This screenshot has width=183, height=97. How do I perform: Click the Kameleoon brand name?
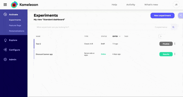click(x=29, y=5)
